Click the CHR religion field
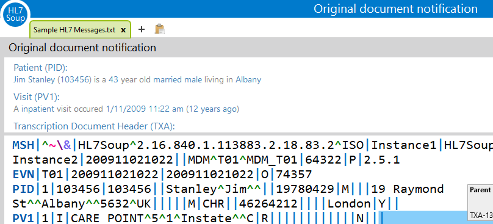The width and height of the screenshot is (493, 224). coord(213,204)
